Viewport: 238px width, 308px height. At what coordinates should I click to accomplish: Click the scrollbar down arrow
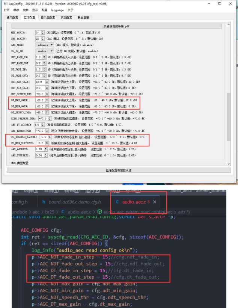[x=229, y=164]
